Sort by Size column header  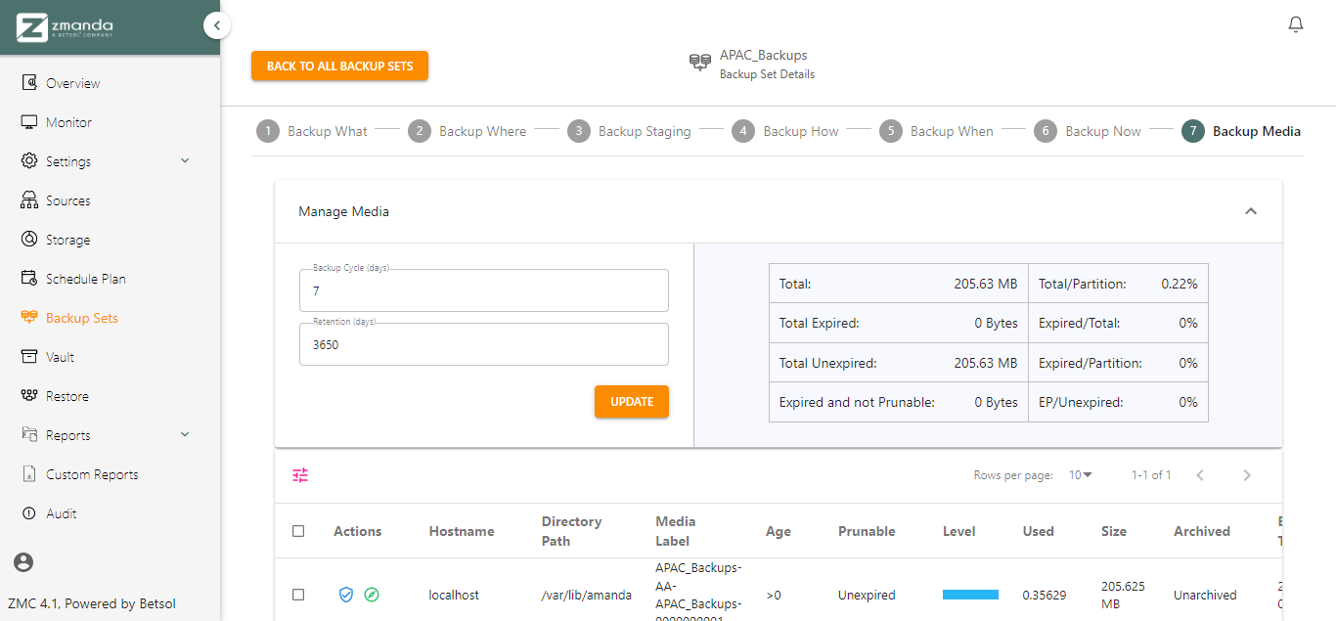1114,531
